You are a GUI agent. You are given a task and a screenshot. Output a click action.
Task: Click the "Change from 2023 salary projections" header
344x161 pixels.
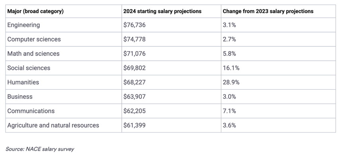pyautogui.click(x=268, y=11)
